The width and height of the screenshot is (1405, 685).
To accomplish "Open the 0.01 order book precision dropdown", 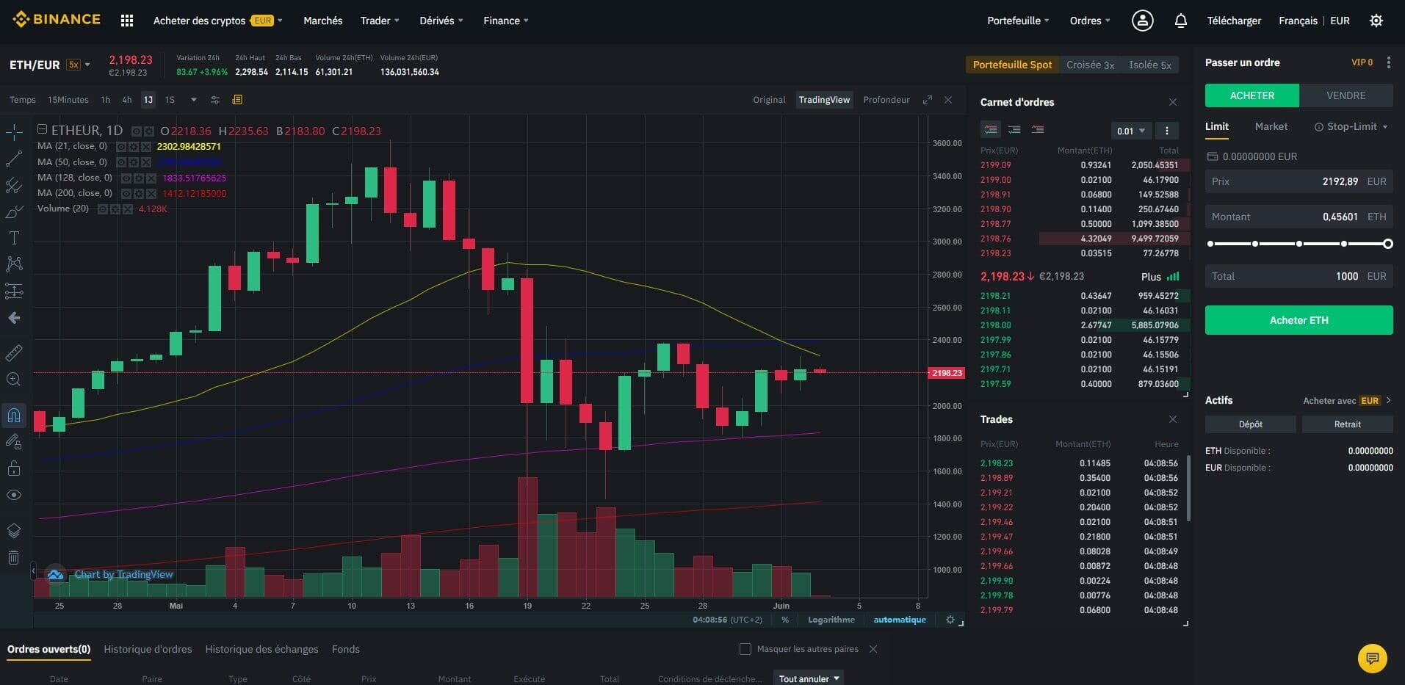I will click(x=1130, y=131).
